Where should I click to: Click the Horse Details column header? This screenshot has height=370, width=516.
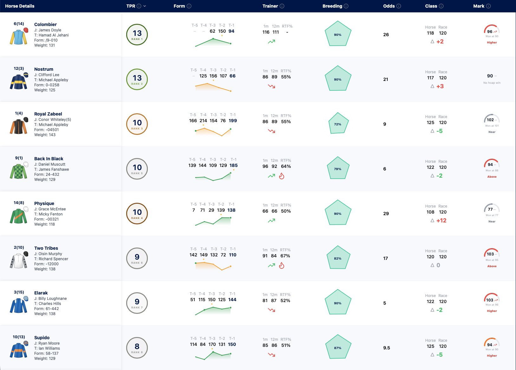coord(20,6)
